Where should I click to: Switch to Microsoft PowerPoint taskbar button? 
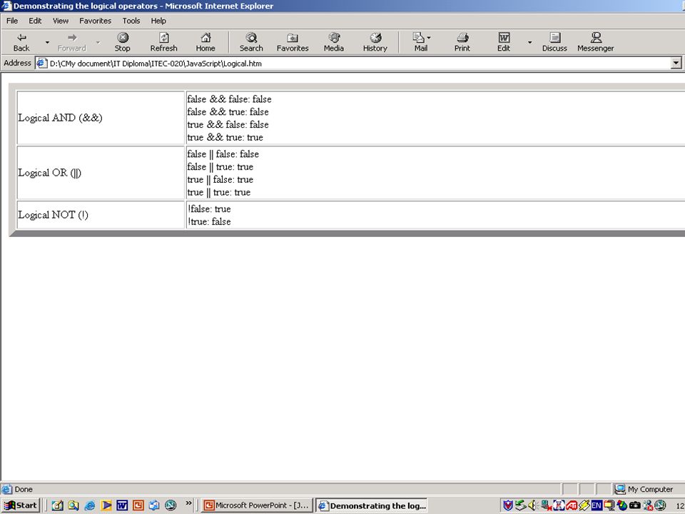(258, 505)
